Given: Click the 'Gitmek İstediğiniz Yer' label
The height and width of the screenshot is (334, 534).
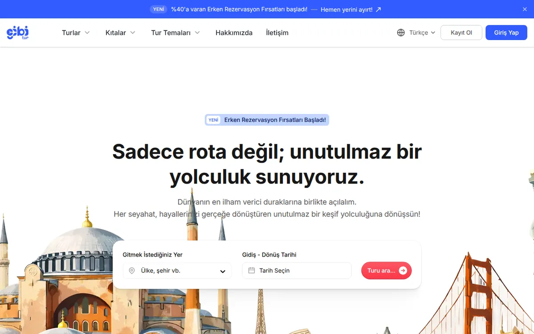Looking at the screenshot, I should [x=153, y=255].
